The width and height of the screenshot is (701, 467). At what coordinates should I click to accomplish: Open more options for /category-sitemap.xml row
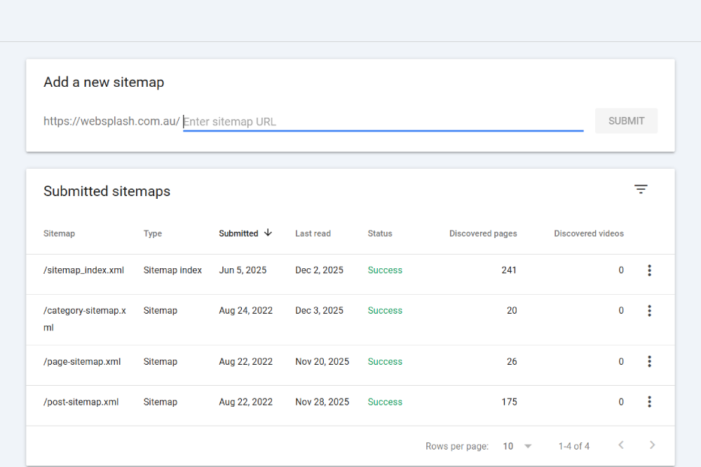tap(649, 311)
